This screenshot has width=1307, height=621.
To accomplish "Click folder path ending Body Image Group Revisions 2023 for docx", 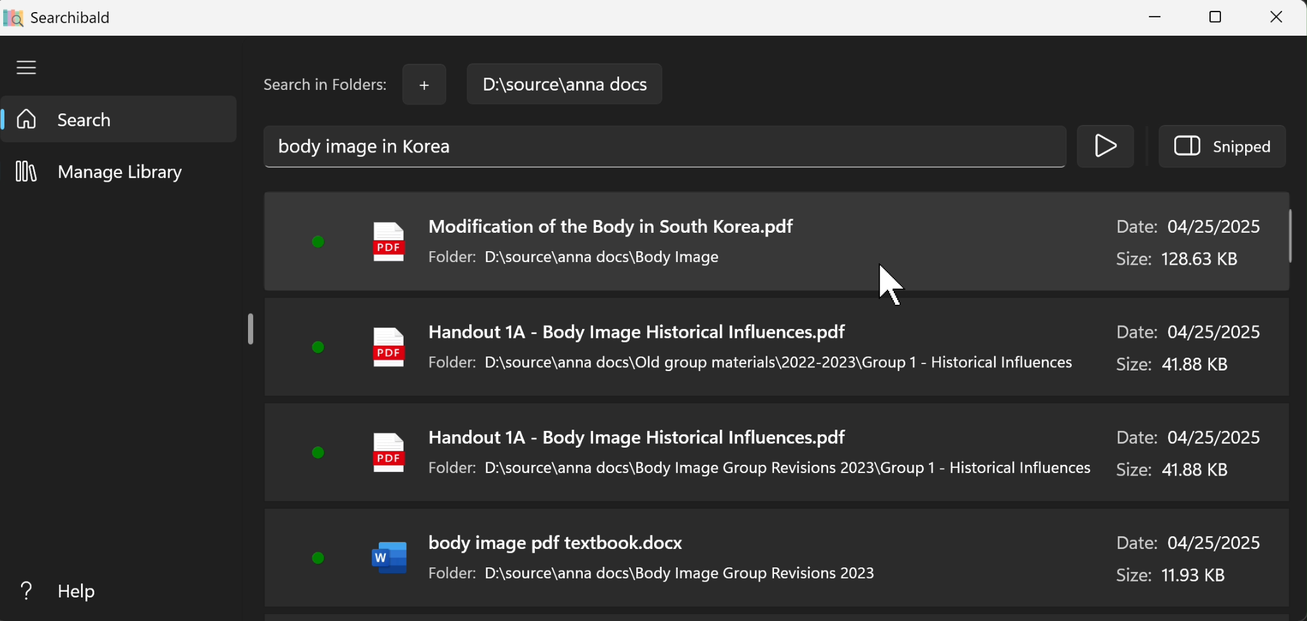I will click(x=679, y=573).
